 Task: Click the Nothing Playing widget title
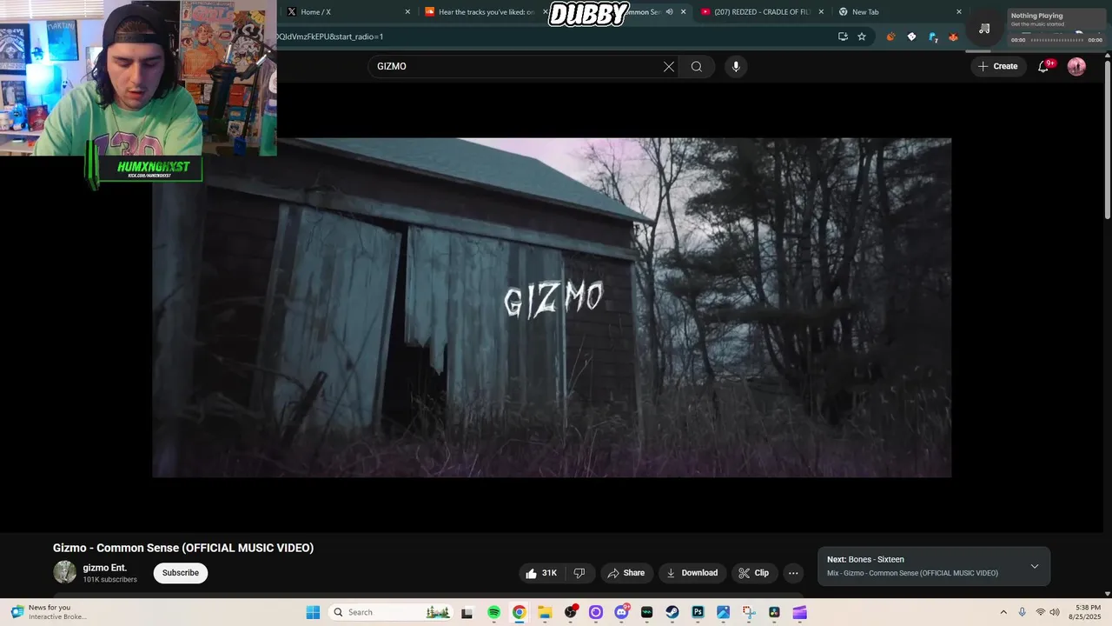(x=1036, y=16)
